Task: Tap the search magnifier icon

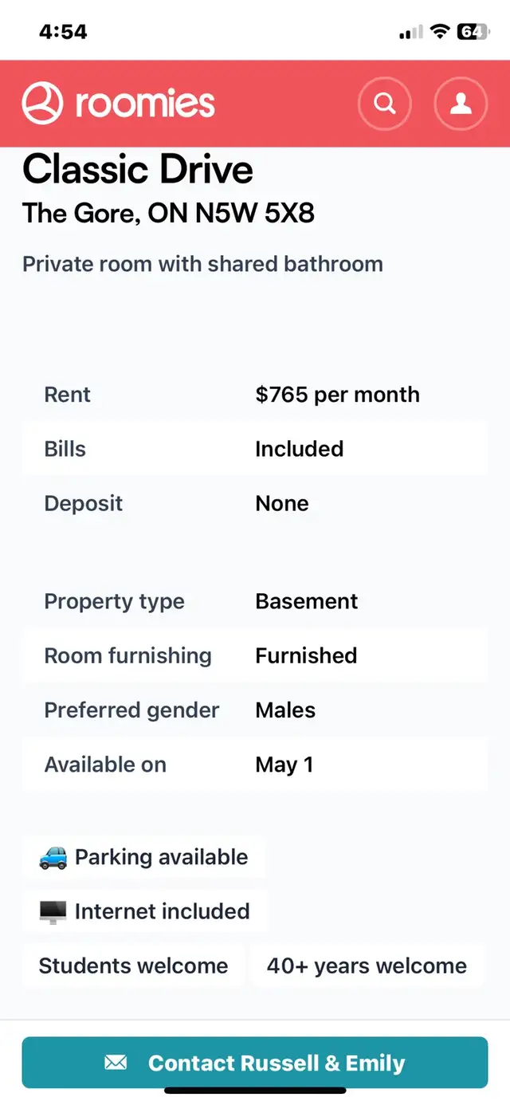Action: [x=385, y=104]
